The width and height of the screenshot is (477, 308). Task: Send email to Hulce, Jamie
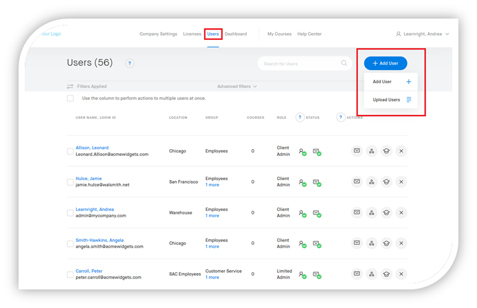[357, 181]
